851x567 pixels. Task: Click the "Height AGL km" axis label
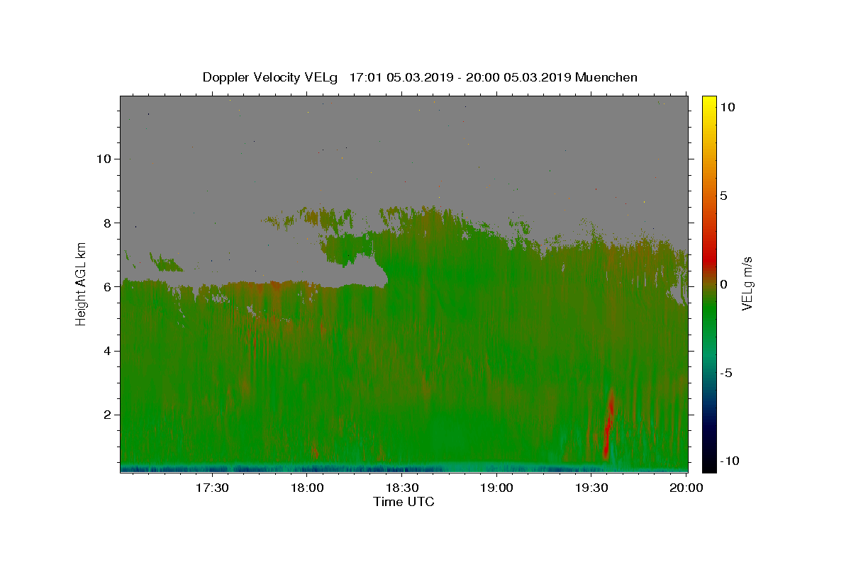click(x=82, y=283)
